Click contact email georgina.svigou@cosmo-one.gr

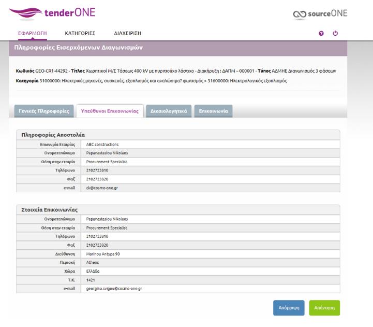pos(114,289)
